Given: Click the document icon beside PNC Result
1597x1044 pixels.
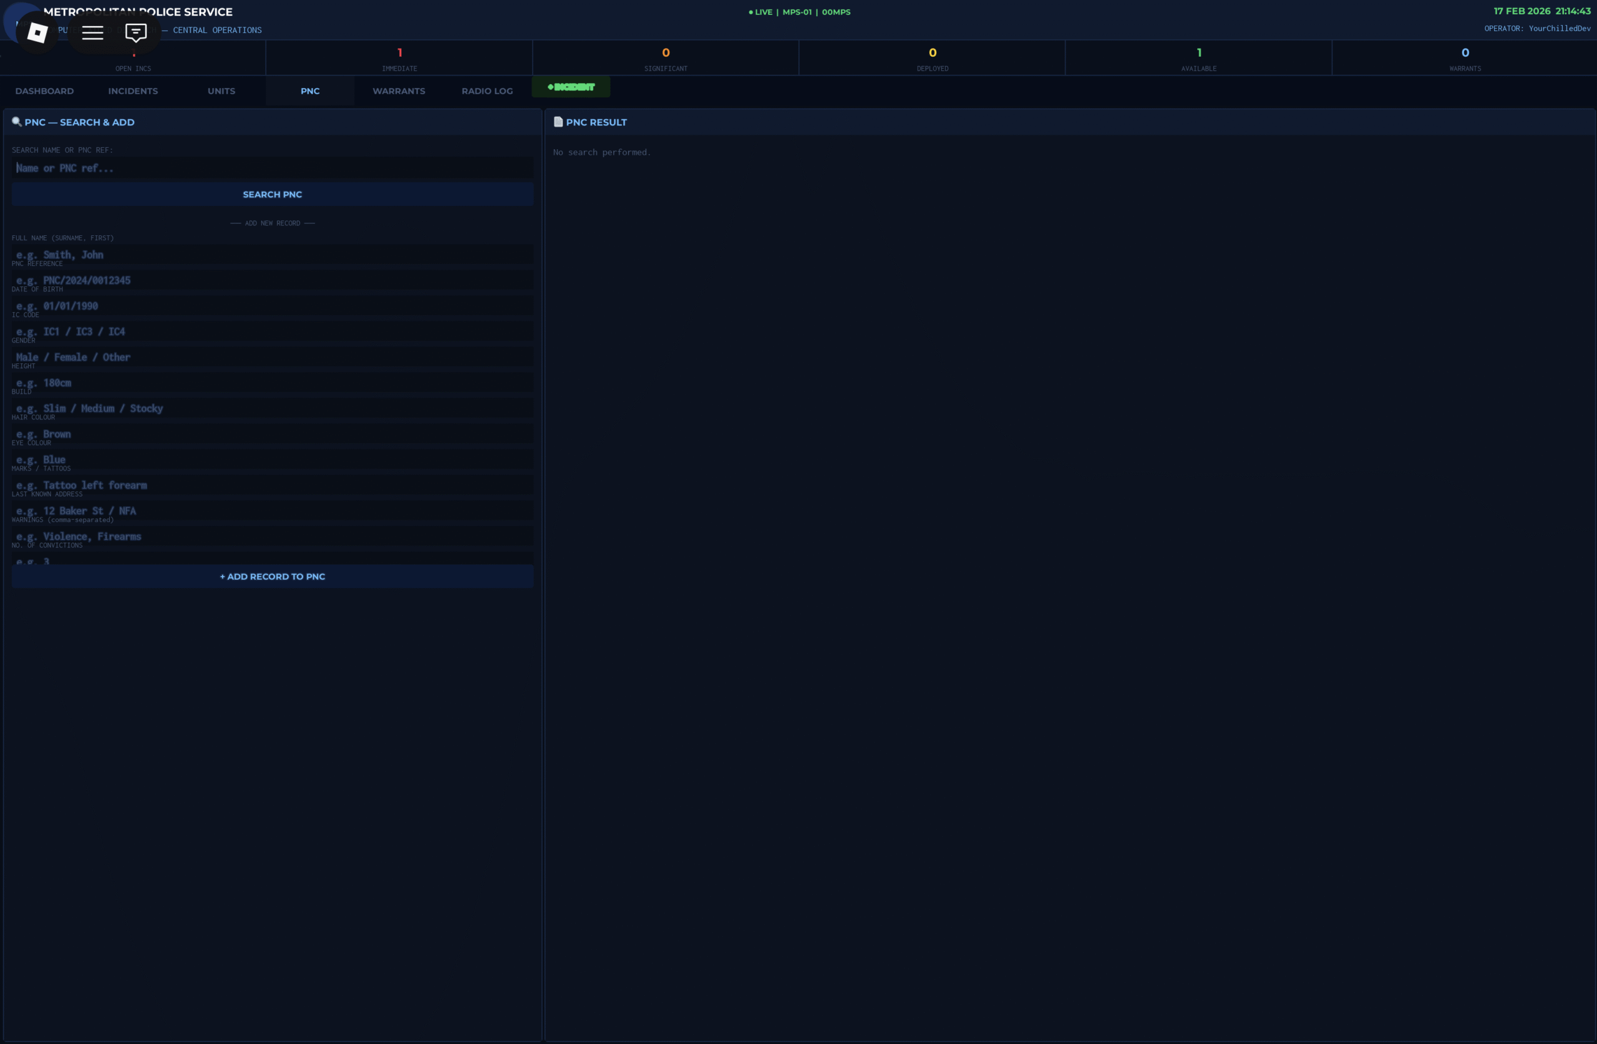Looking at the screenshot, I should coord(558,122).
